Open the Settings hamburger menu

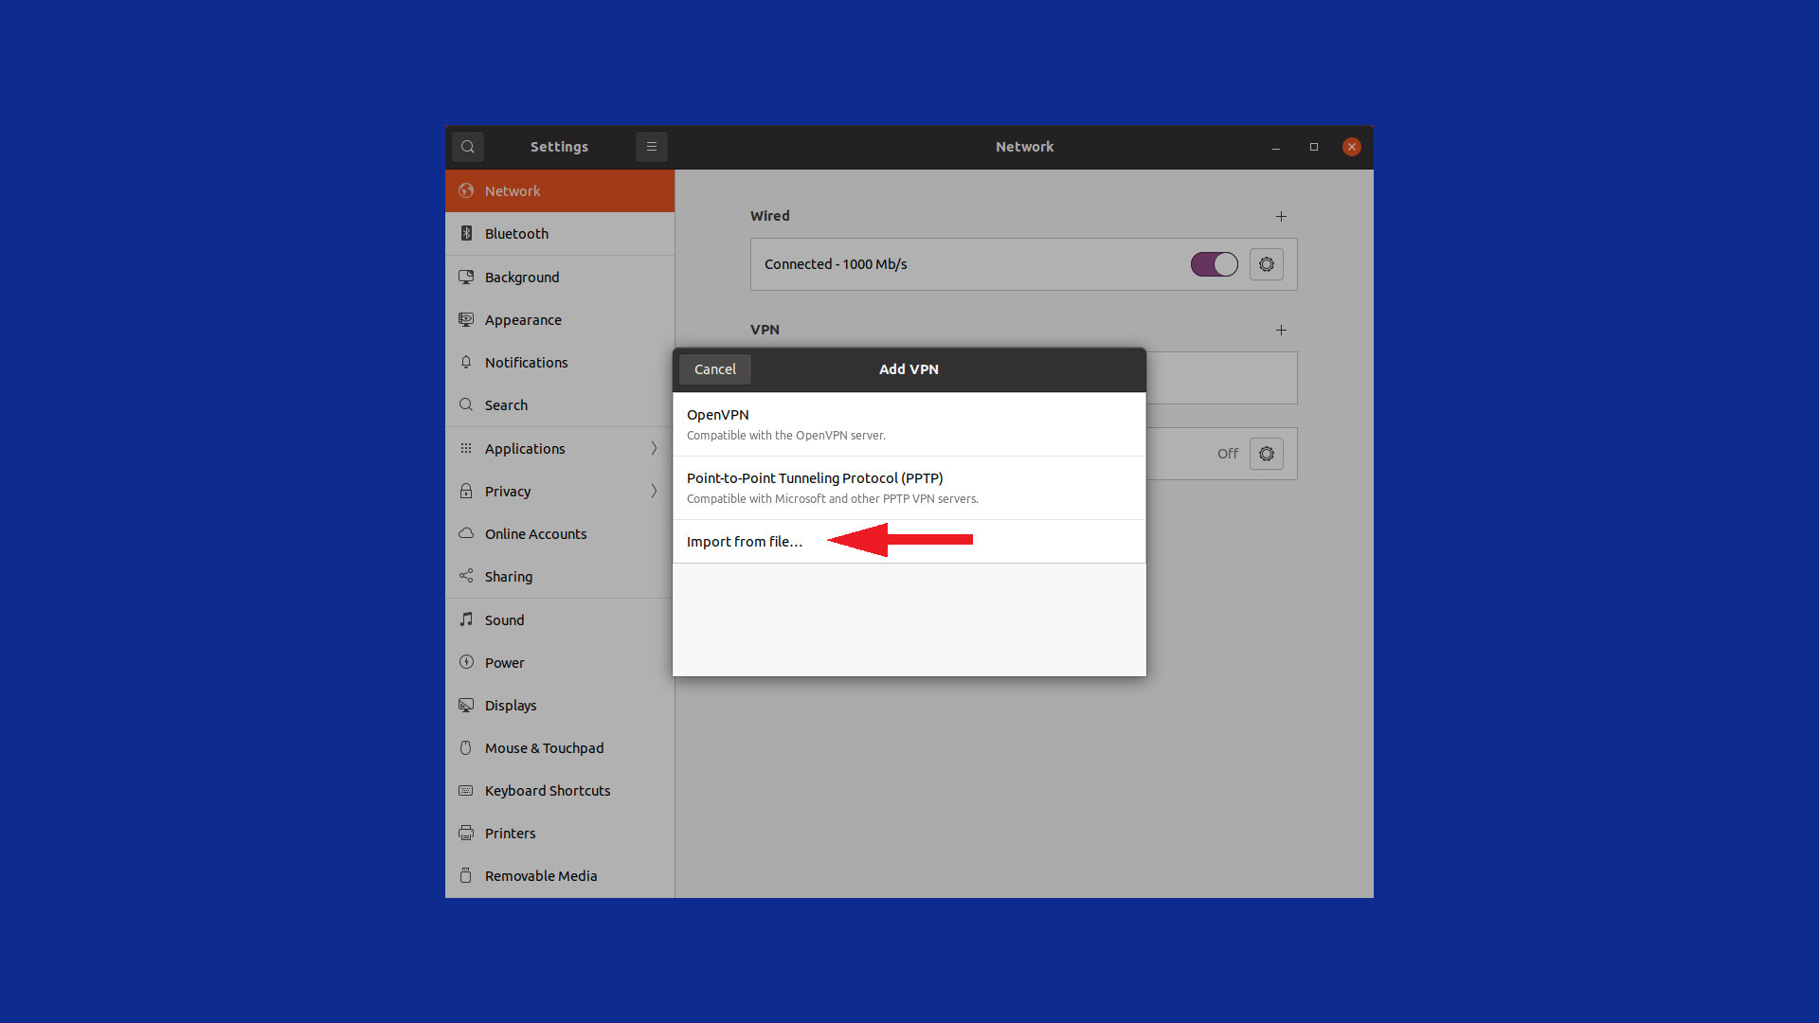[x=652, y=147]
